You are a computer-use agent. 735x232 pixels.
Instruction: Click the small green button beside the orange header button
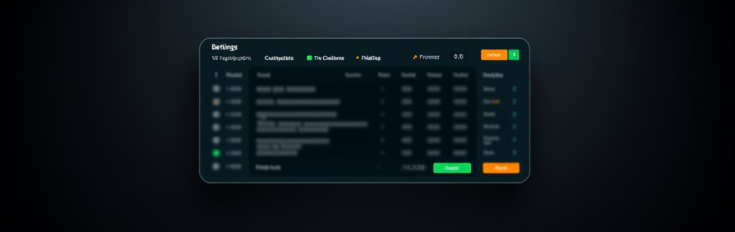click(514, 55)
